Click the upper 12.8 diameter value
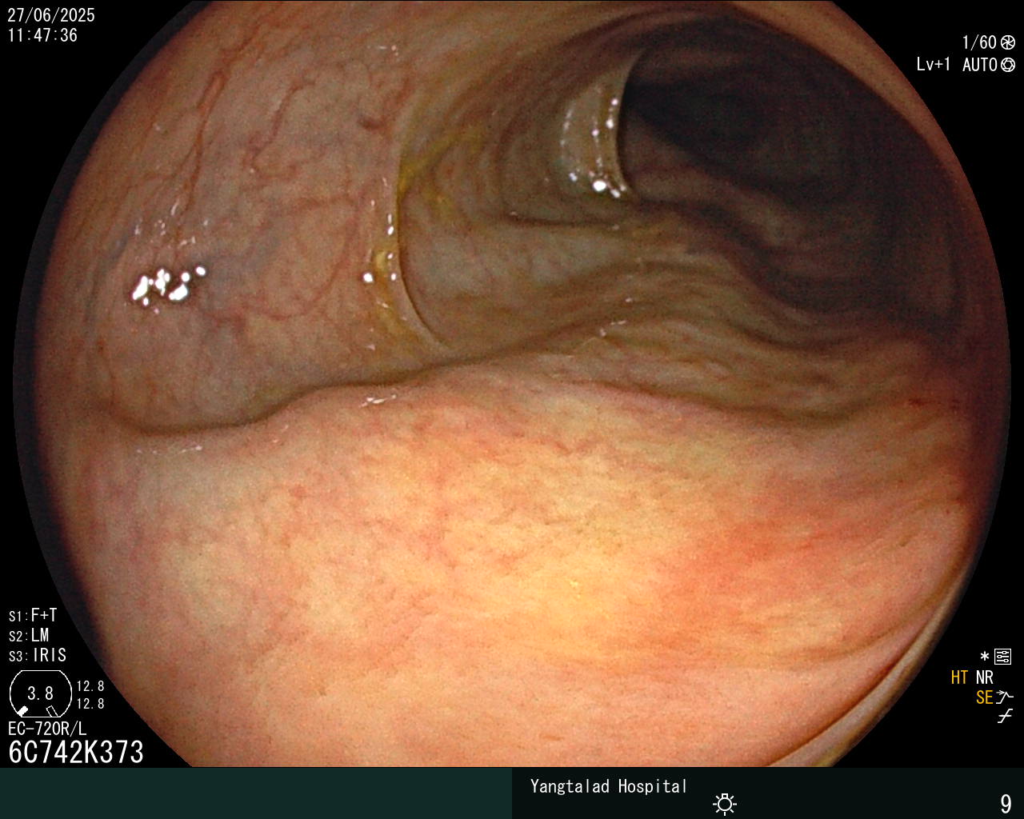1024x819 pixels. [x=90, y=686]
